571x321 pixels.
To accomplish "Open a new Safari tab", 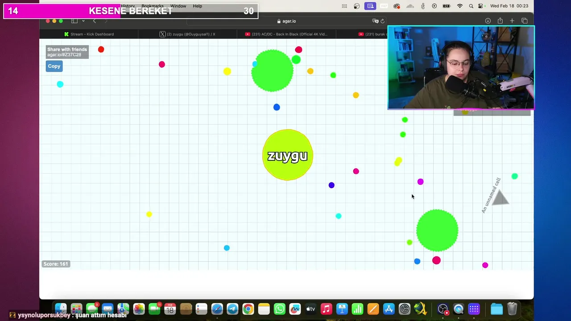I will click(512, 21).
